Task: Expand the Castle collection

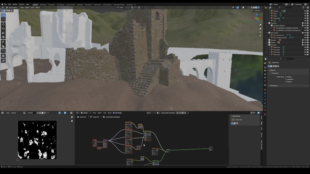Action: coord(267,43)
